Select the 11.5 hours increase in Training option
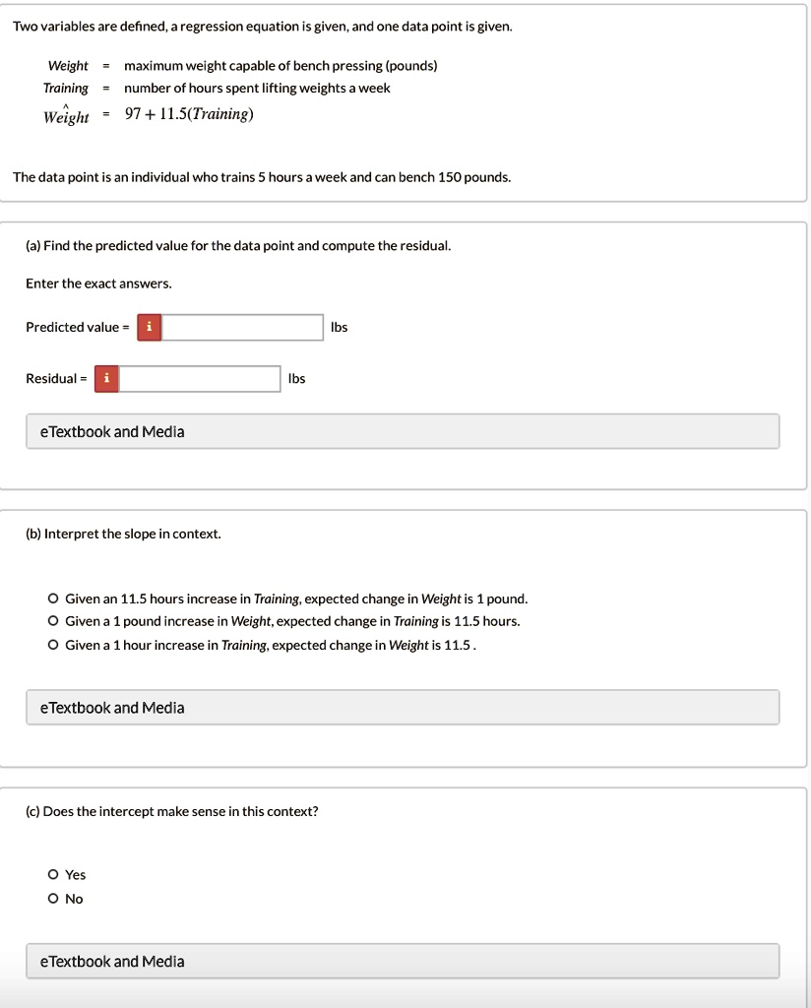811x1008 pixels. (x=52, y=598)
